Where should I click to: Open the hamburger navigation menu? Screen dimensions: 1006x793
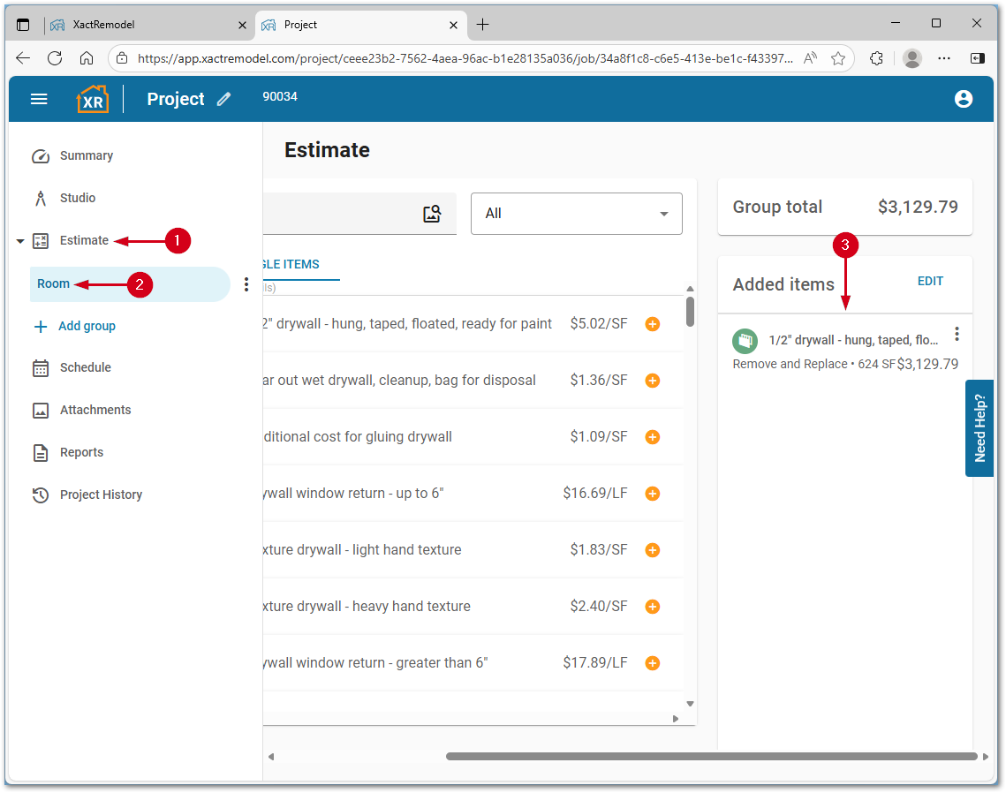coord(39,99)
